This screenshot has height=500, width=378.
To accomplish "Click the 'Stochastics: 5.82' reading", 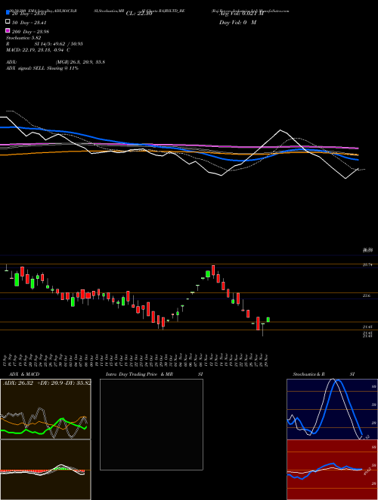I will tap(23, 38).
